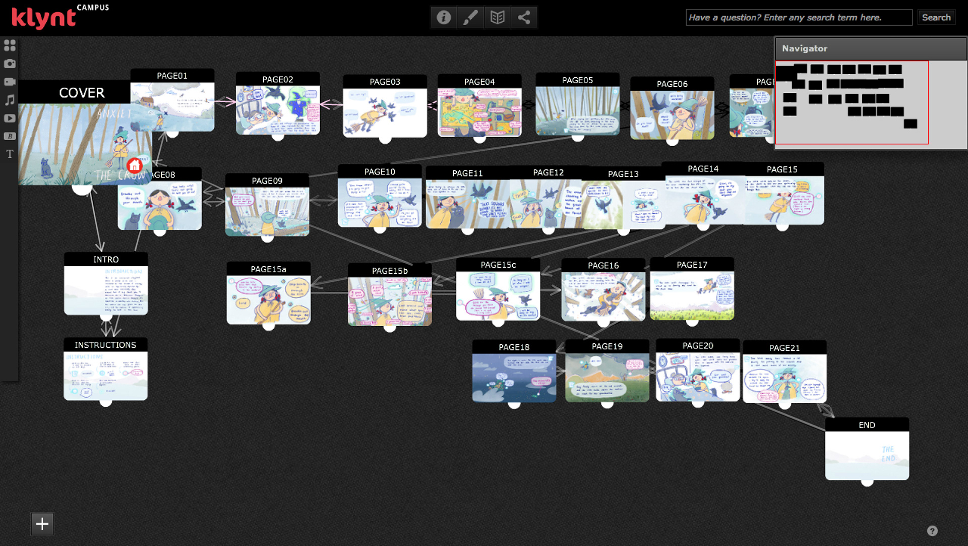Select the PAGE10 sequence thumbnail
The image size is (968, 546).
coord(380,202)
